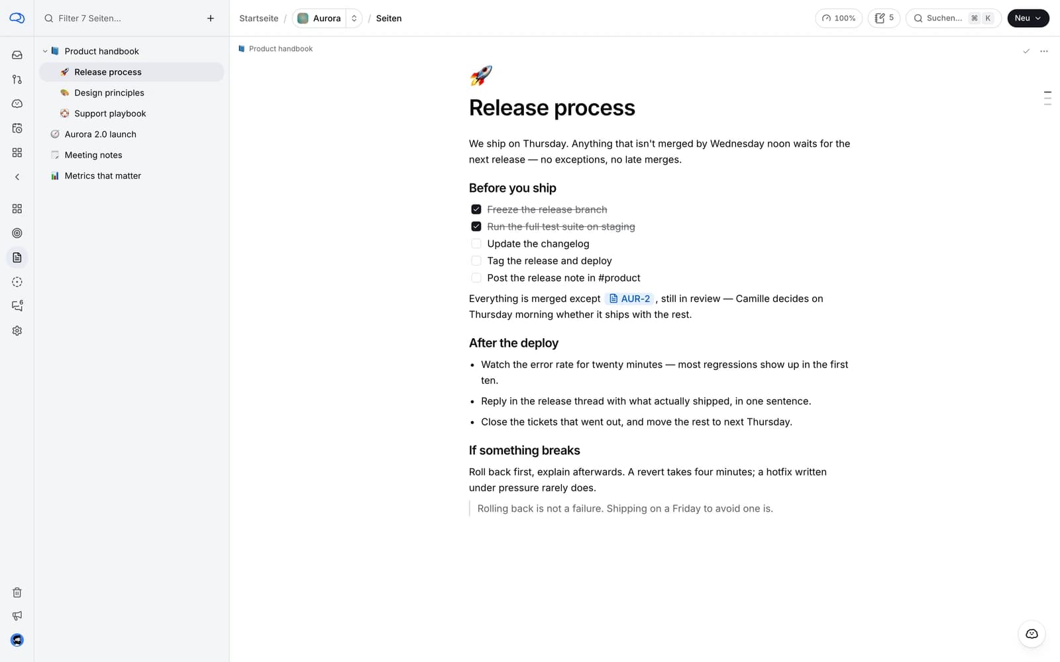Check Tag the release and deploy
The height and width of the screenshot is (662, 1060).
coord(476,261)
